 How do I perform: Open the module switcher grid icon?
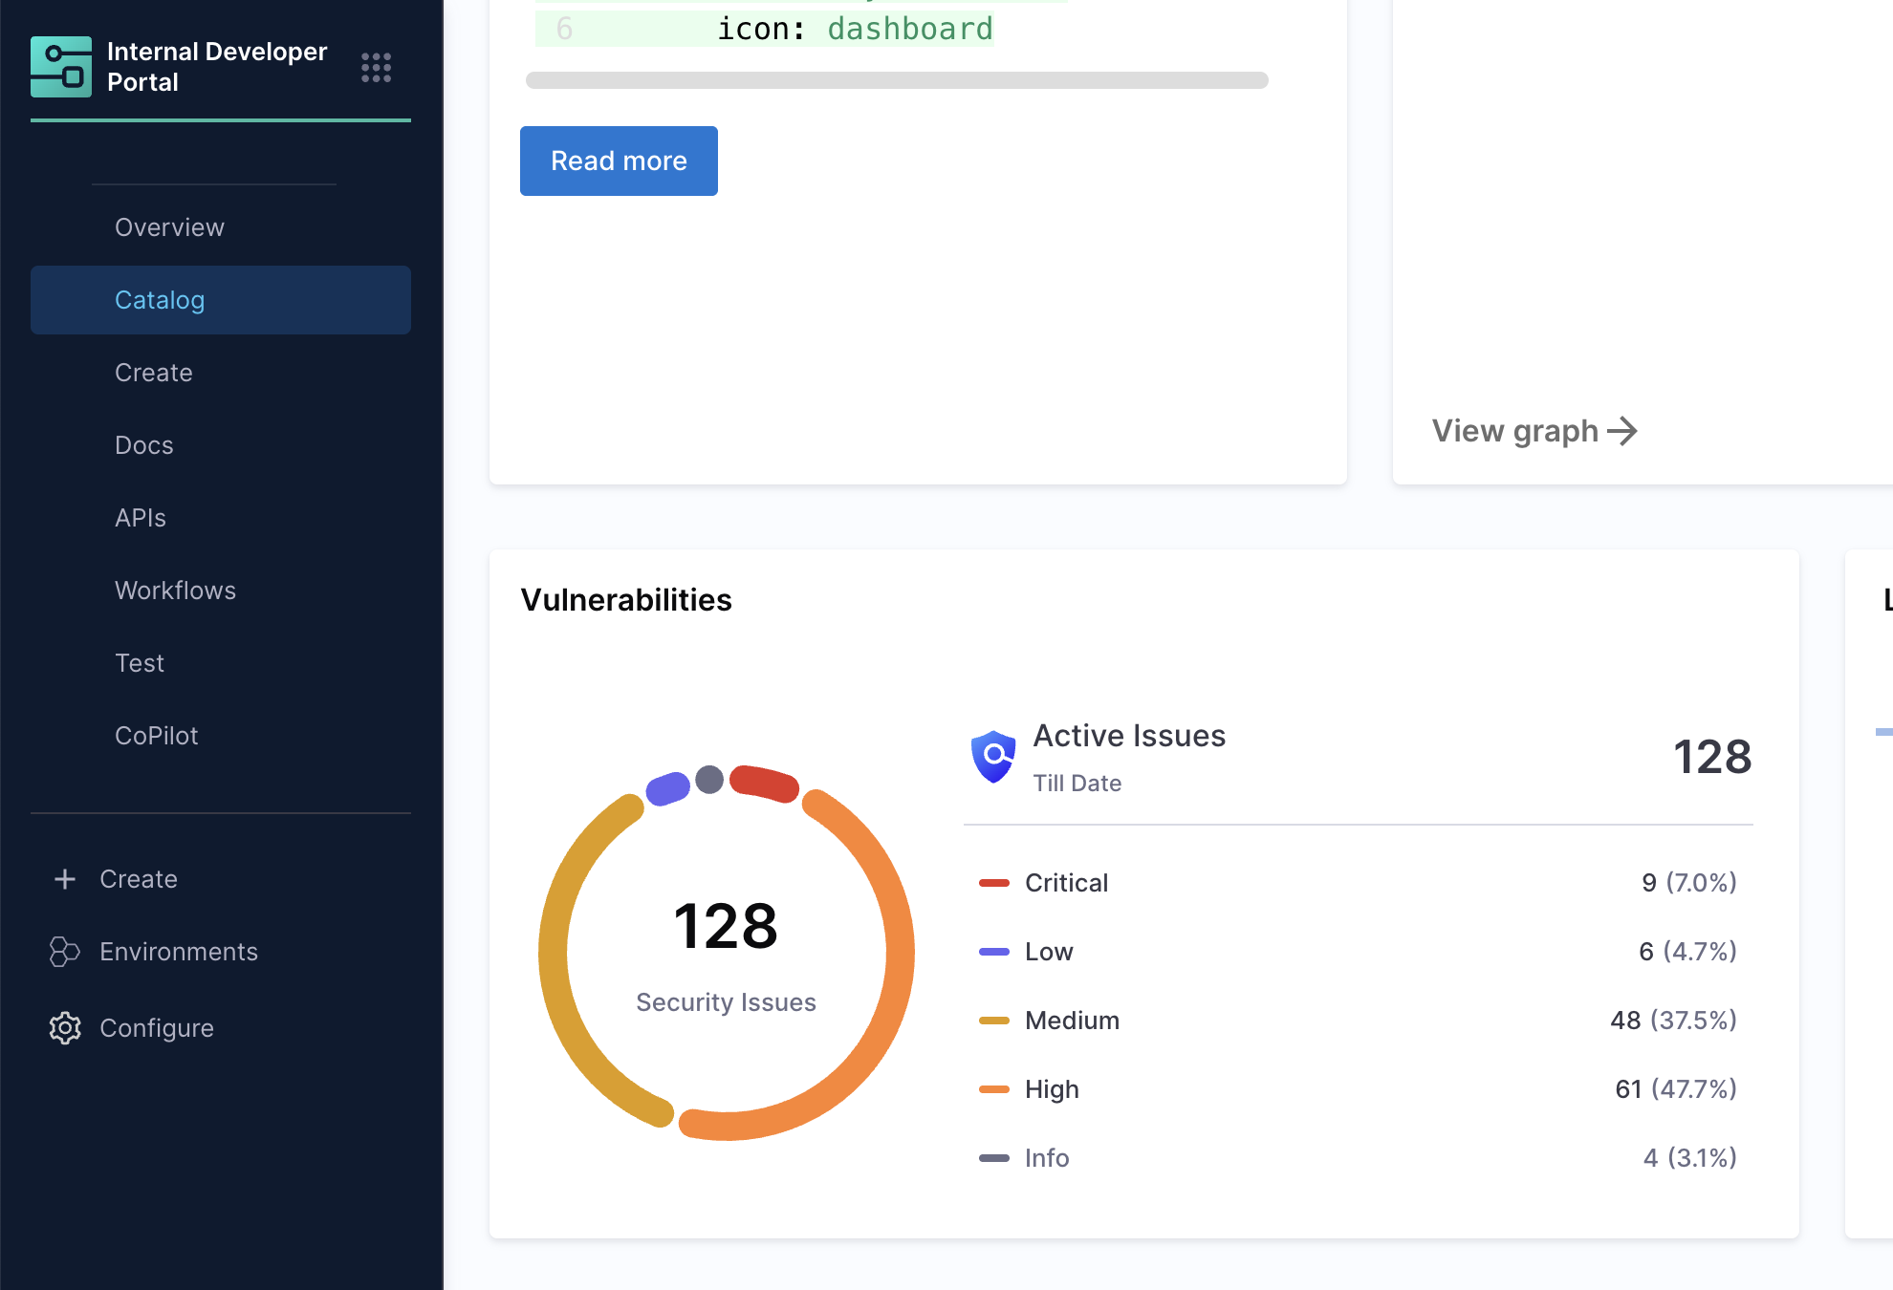point(376,67)
